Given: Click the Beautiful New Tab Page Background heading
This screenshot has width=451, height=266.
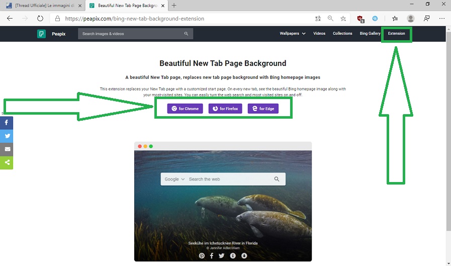Looking at the screenshot, I should [x=223, y=63].
